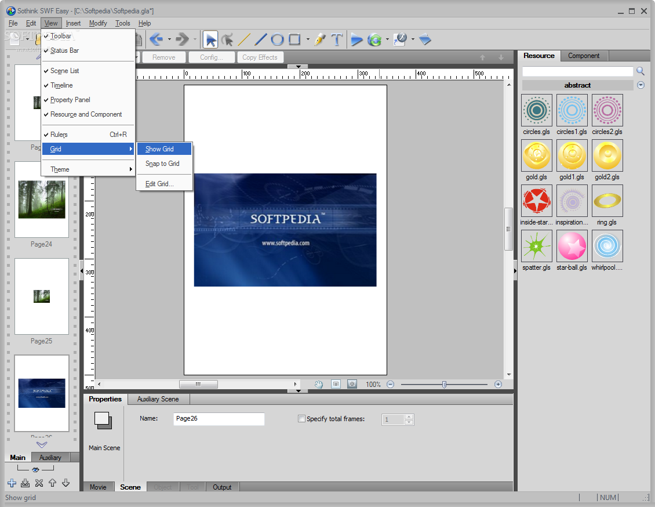Select the yellow Line tool
The height and width of the screenshot is (507, 655).
[x=244, y=39]
